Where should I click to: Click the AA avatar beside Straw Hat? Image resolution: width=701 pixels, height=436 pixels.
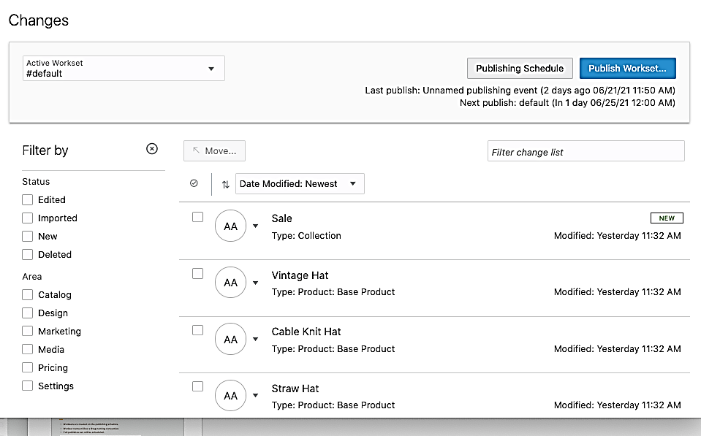pos(230,396)
